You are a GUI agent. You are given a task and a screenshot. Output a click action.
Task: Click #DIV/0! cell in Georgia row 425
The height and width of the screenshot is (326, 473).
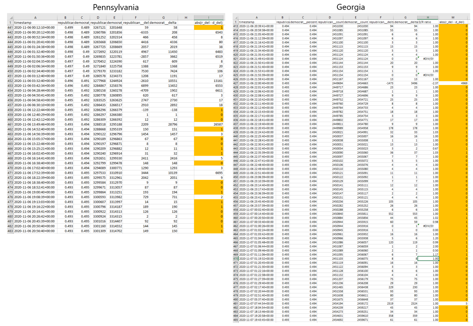coord(428,75)
